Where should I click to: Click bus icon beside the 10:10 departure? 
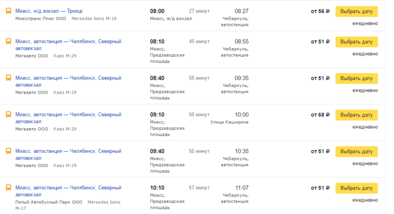point(8,188)
